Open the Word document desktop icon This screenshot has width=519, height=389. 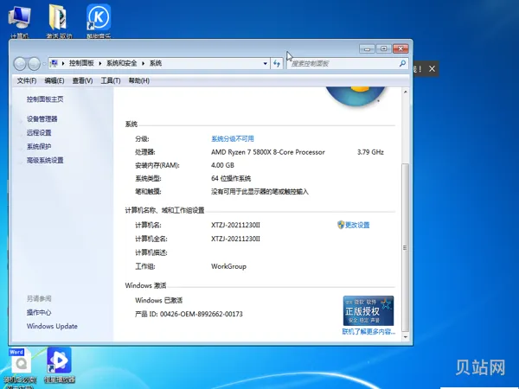(x=21, y=367)
